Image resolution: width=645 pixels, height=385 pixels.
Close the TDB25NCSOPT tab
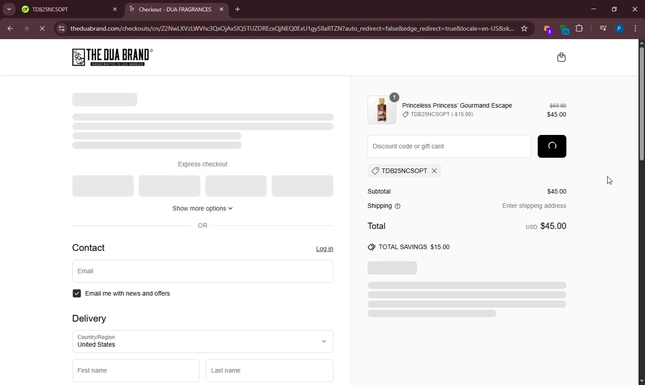(115, 9)
